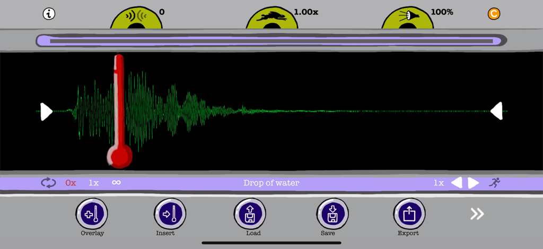This screenshot has width=543, height=249.
Task: Adjust the speaker volume dial
Action: (x=408, y=19)
